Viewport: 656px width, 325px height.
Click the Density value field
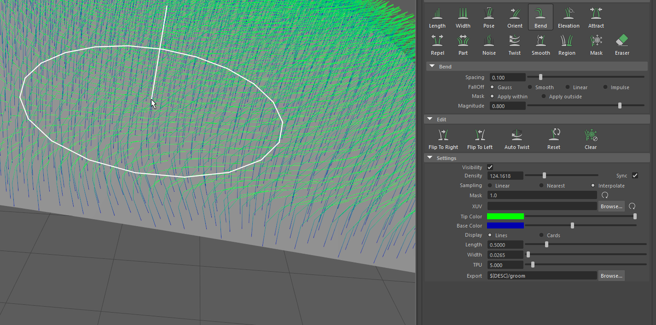505,175
